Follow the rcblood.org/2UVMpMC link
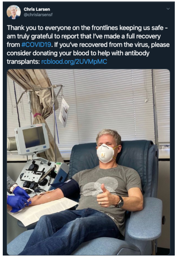The width and height of the screenshot is (177, 258). pos(74,62)
